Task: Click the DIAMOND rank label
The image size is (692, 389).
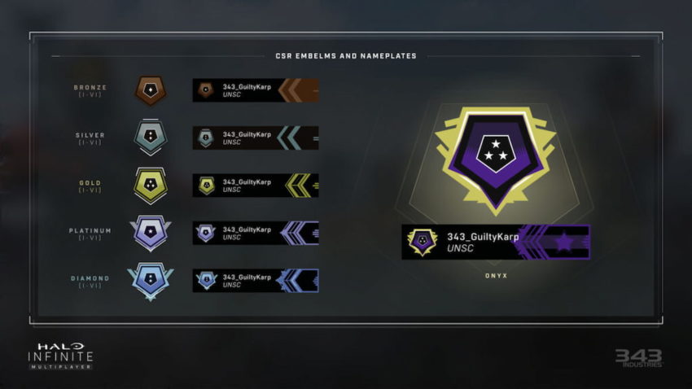Action: (x=90, y=278)
